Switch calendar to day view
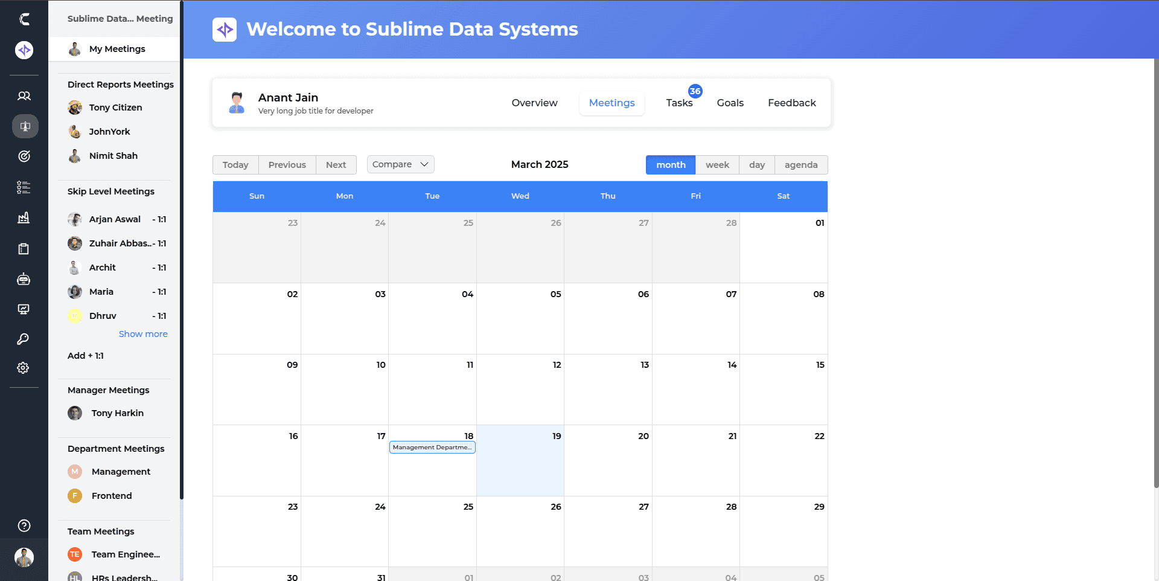 (x=757, y=165)
